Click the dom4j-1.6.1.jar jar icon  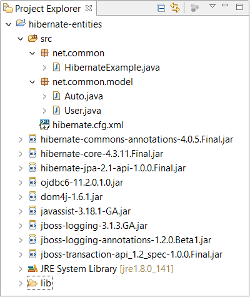tap(32, 196)
